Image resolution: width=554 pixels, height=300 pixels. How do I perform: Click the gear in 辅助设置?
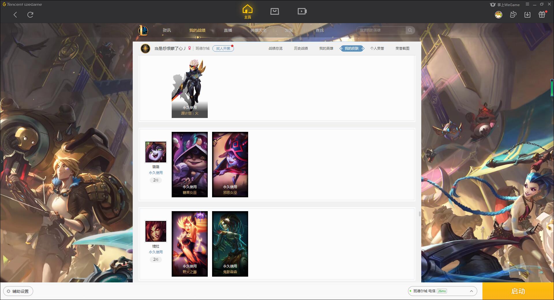pyautogui.click(x=8, y=291)
